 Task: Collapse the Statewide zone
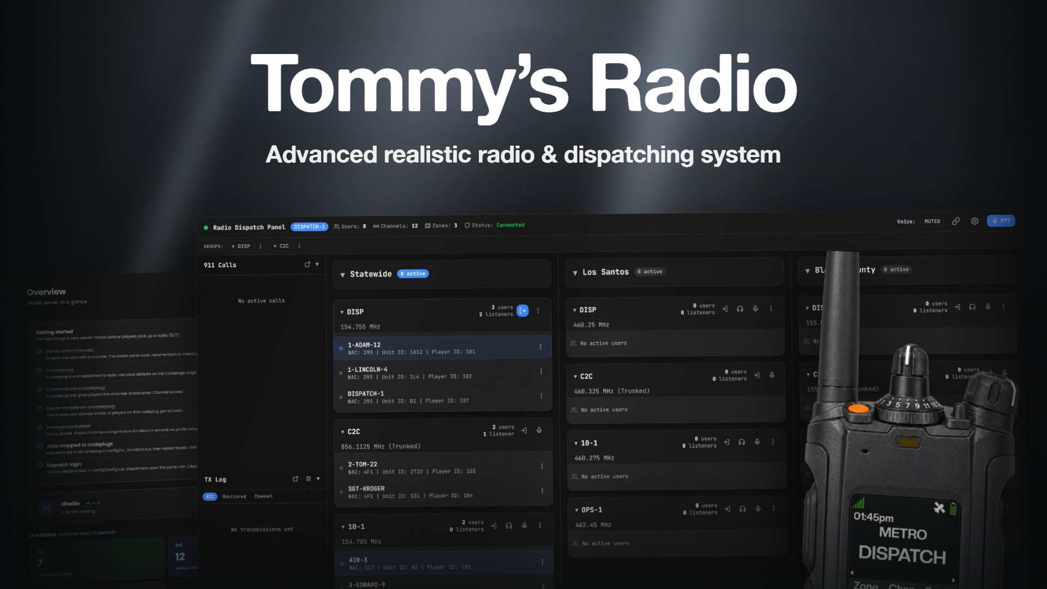(x=342, y=275)
